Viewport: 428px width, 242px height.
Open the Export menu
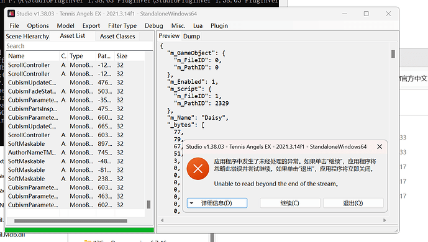click(91, 25)
